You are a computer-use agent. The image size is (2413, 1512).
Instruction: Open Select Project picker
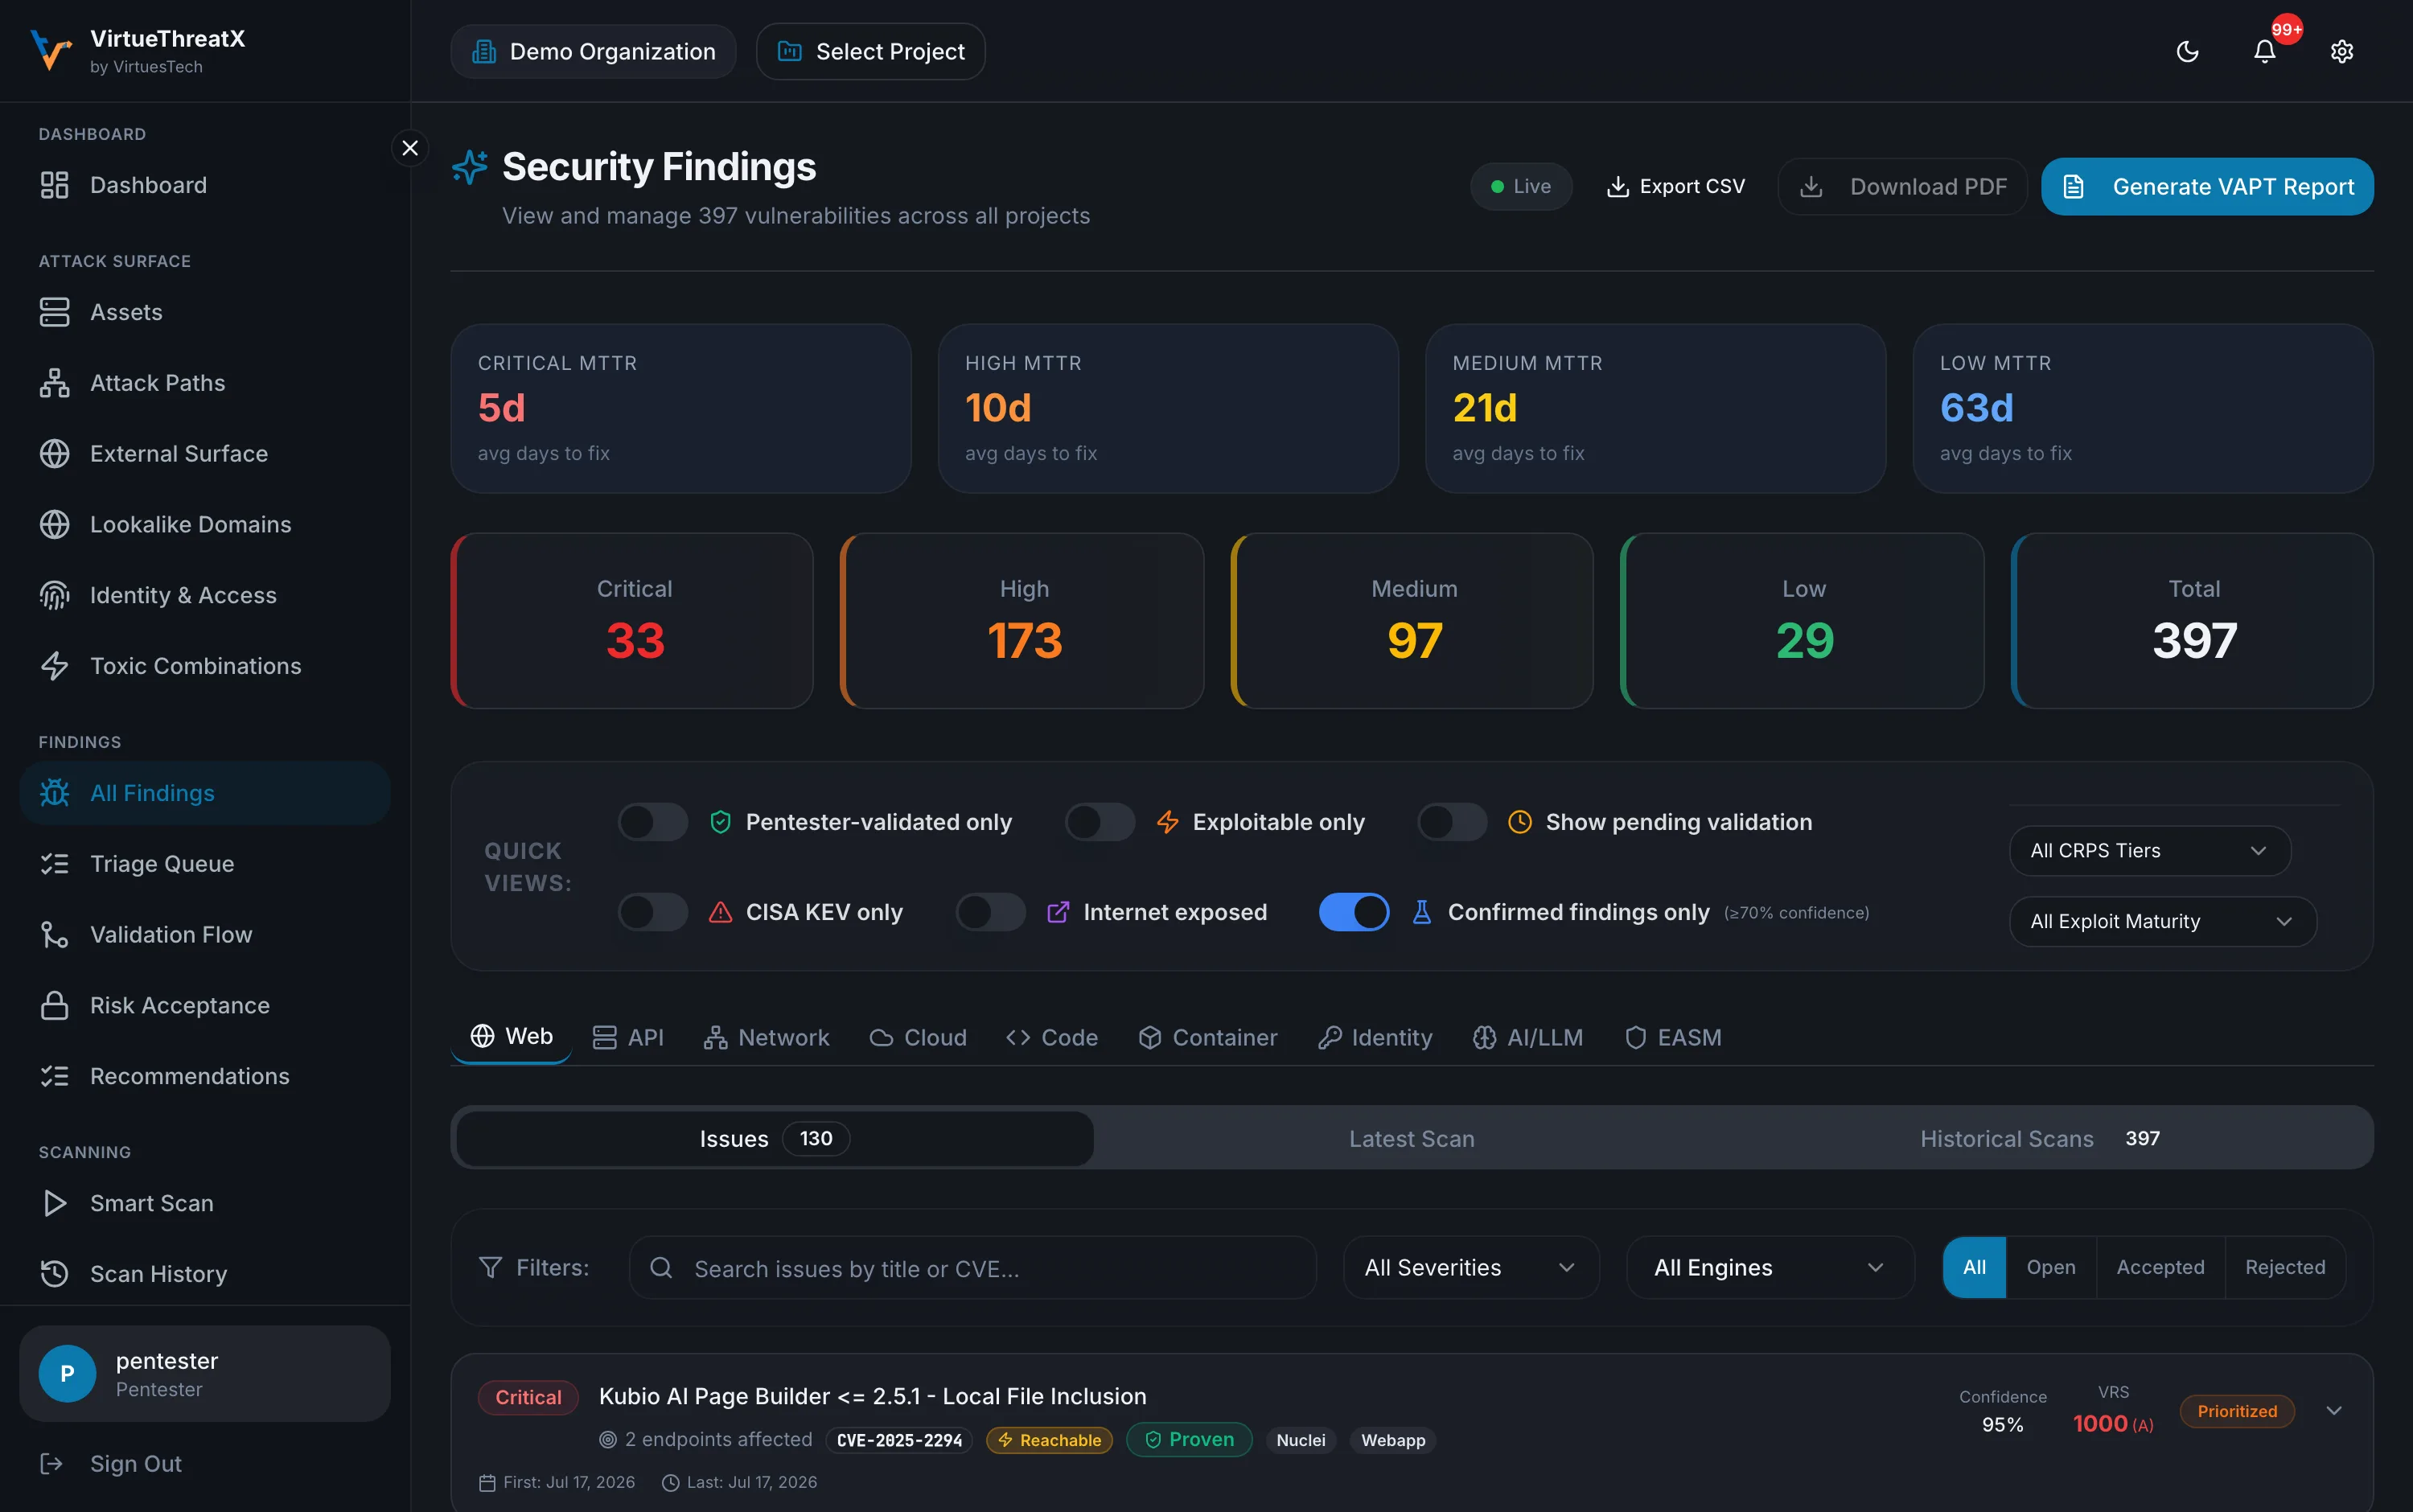pyautogui.click(x=870, y=52)
